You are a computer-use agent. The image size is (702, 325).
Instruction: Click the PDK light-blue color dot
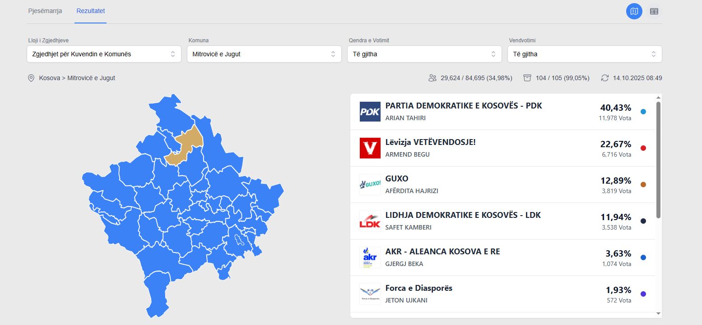[643, 112]
